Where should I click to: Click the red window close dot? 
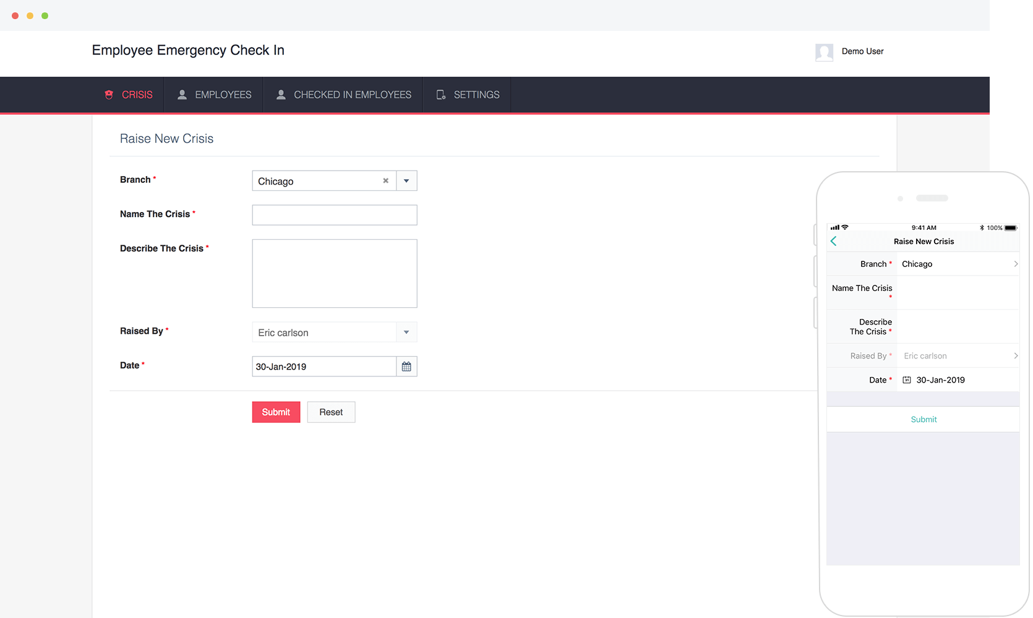(15, 15)
